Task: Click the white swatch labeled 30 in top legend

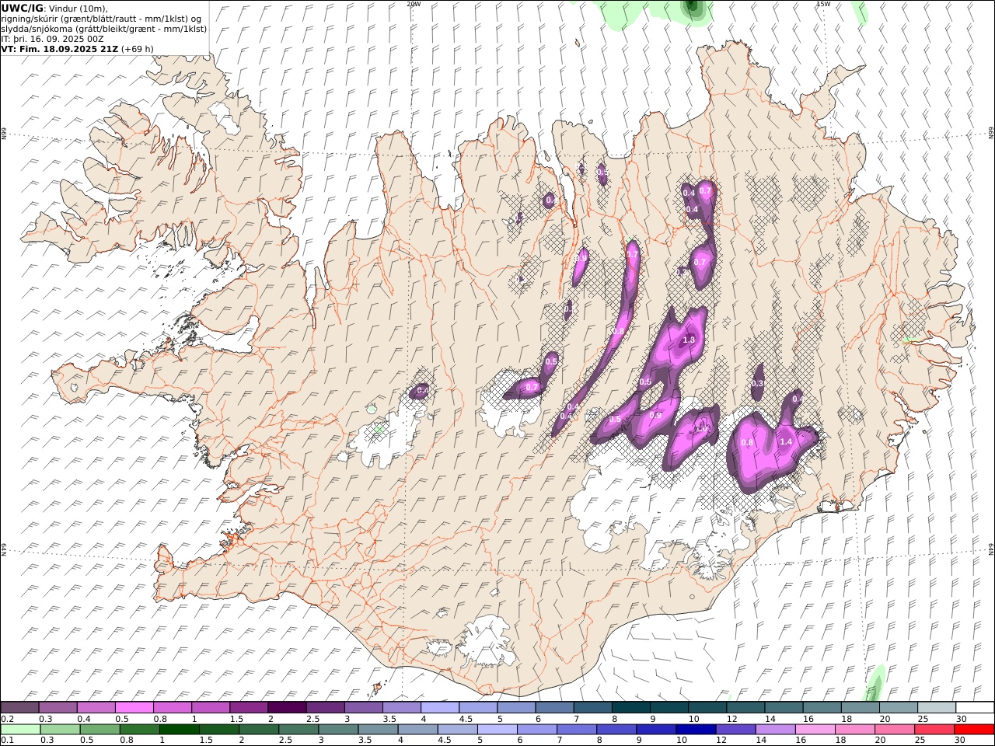Action: coord(975,708)
